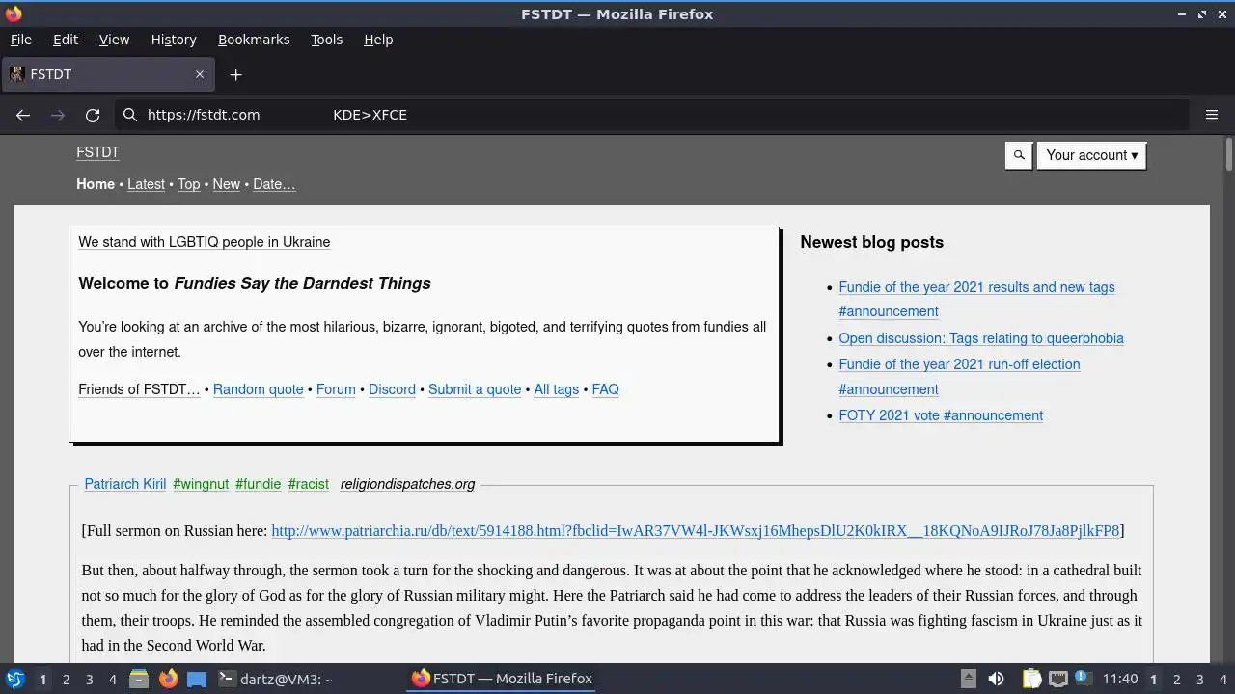Screen dimensions: 1235x694
Task: Click the blue desktop icon in taskbar
Action: click(197, 679)
